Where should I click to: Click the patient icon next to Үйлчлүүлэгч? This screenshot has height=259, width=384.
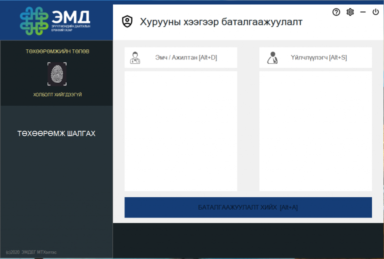pyautogui.click(x=272, y=58)
